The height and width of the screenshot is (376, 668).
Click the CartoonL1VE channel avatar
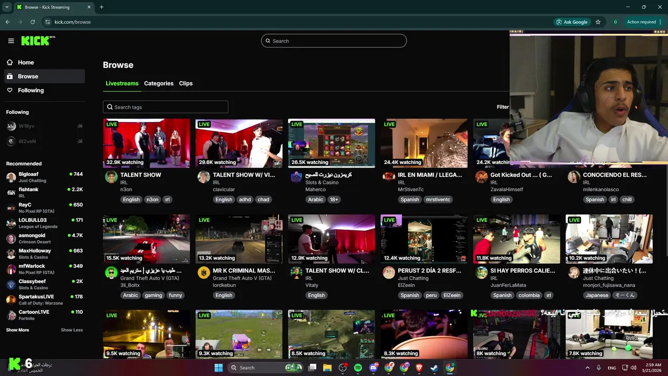pyautogui.click(x=11, y=315)
